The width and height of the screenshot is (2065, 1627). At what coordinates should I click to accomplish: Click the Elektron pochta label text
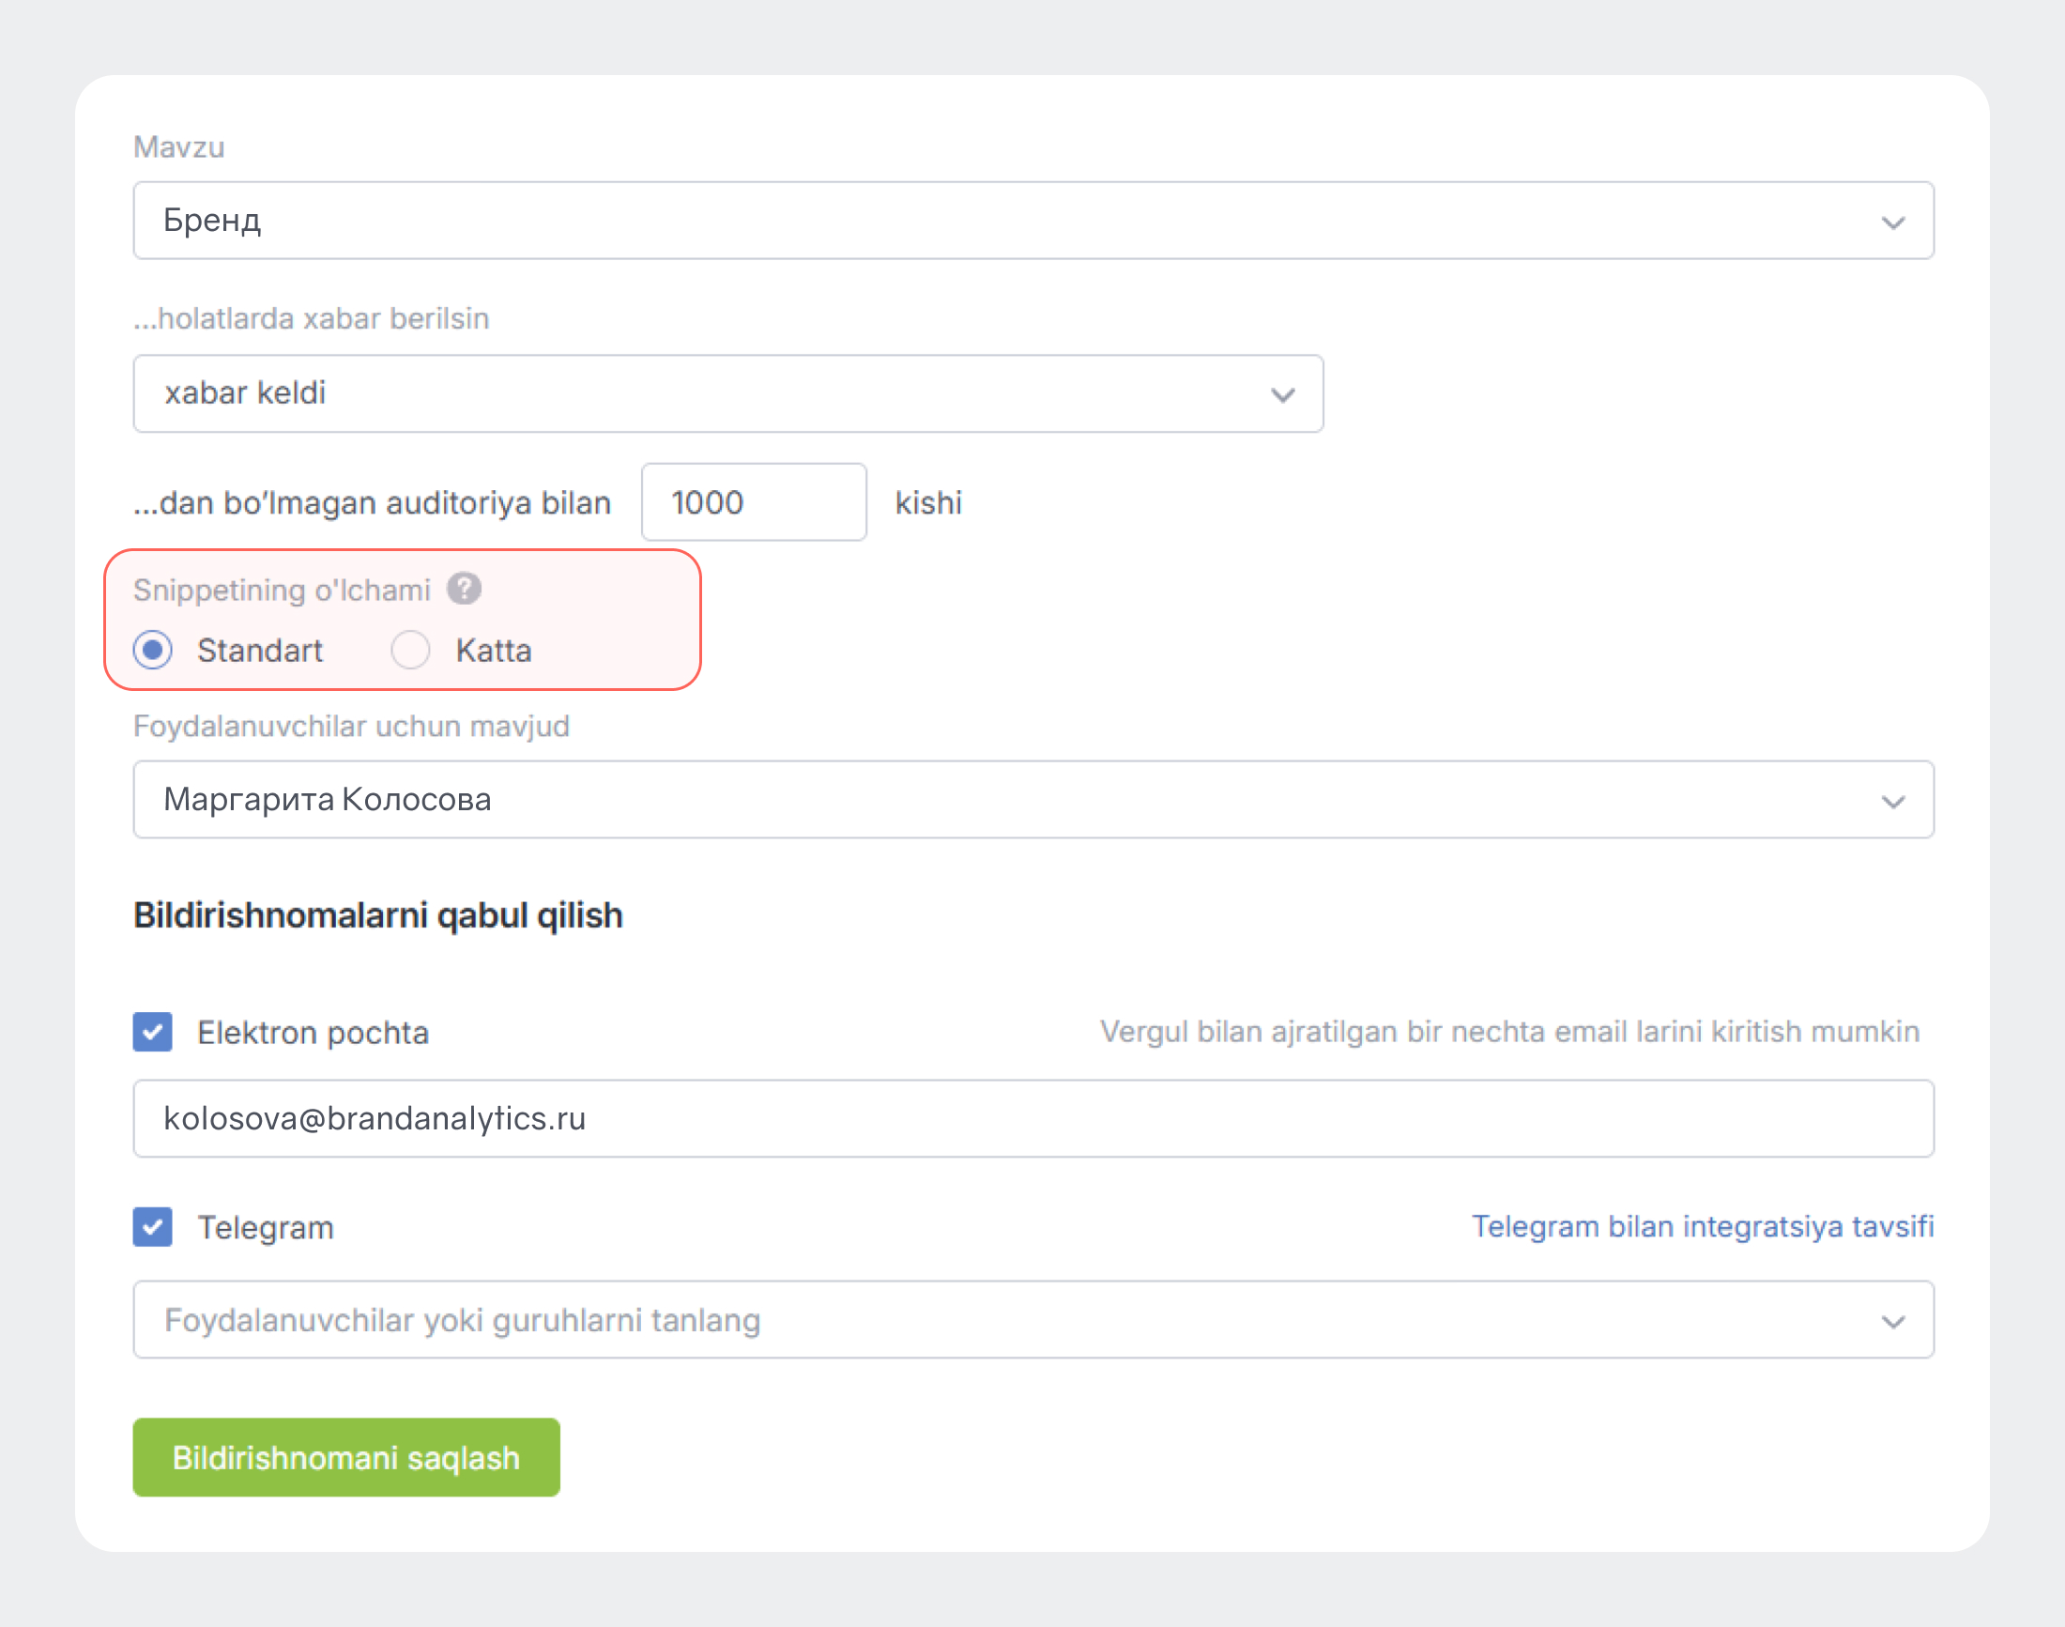tap(313, 1033)
